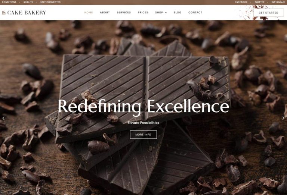
Task: Open the Prices menu item
Action: click(x=143, y=12)
